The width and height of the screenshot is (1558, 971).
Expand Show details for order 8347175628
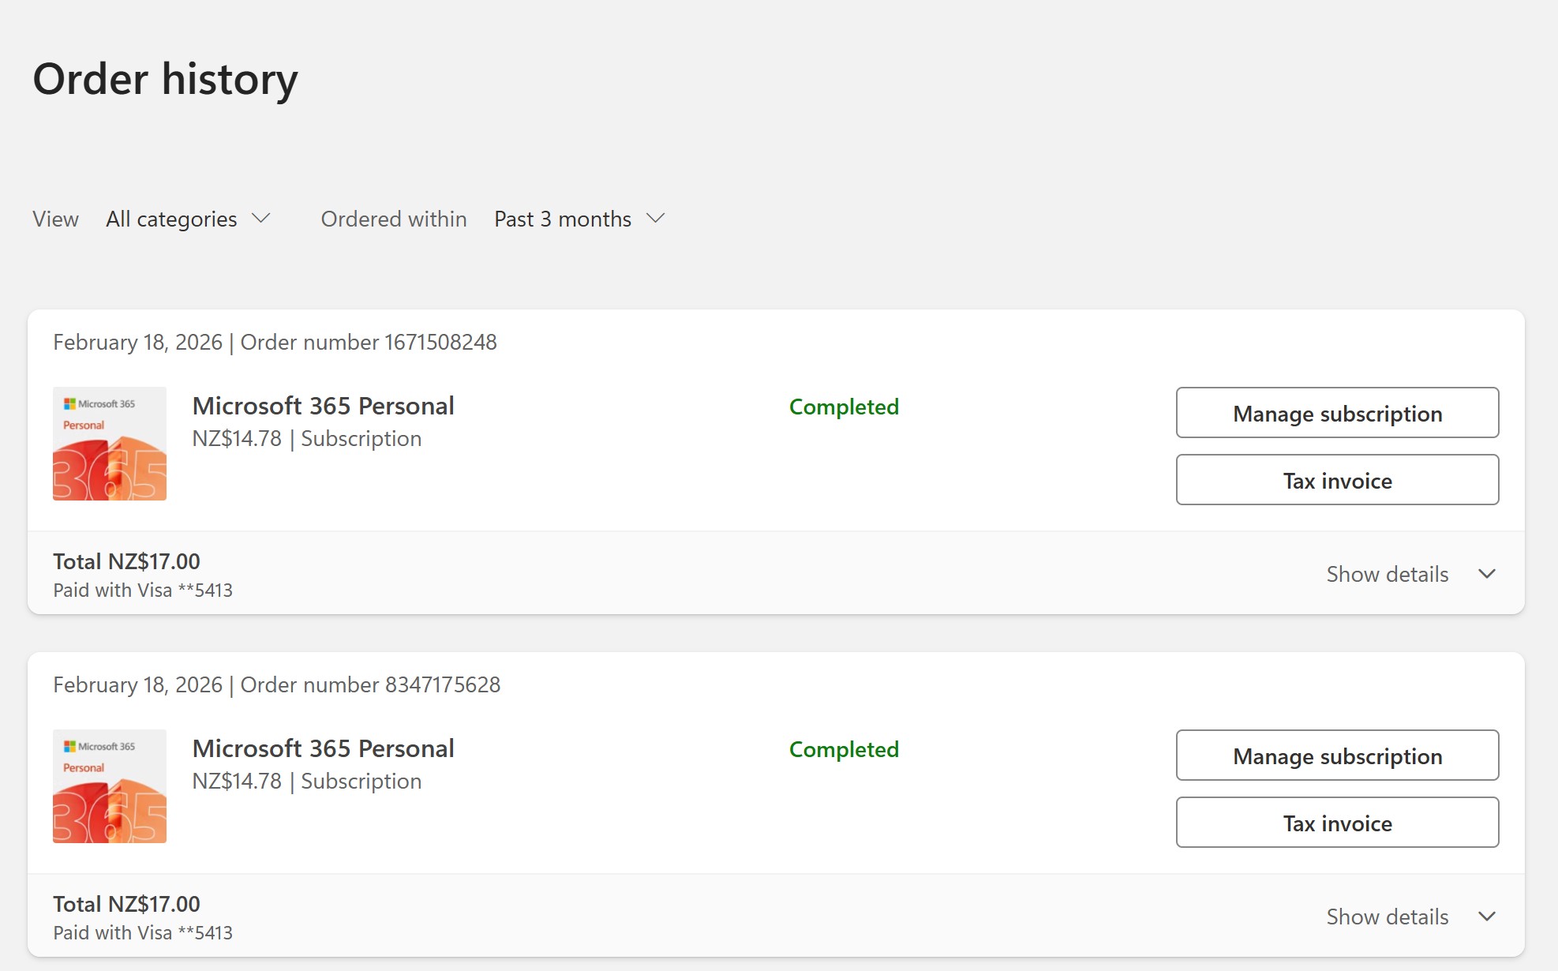pos(1387,917)
